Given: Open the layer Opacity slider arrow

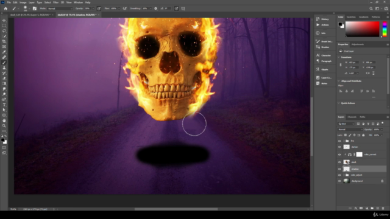Looking at the screenshot, I should tap(381, 130).
